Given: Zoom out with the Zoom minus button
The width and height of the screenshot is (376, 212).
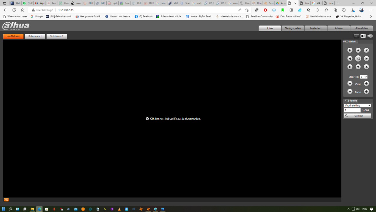Looking at the screenshot, I should [350, 84].
